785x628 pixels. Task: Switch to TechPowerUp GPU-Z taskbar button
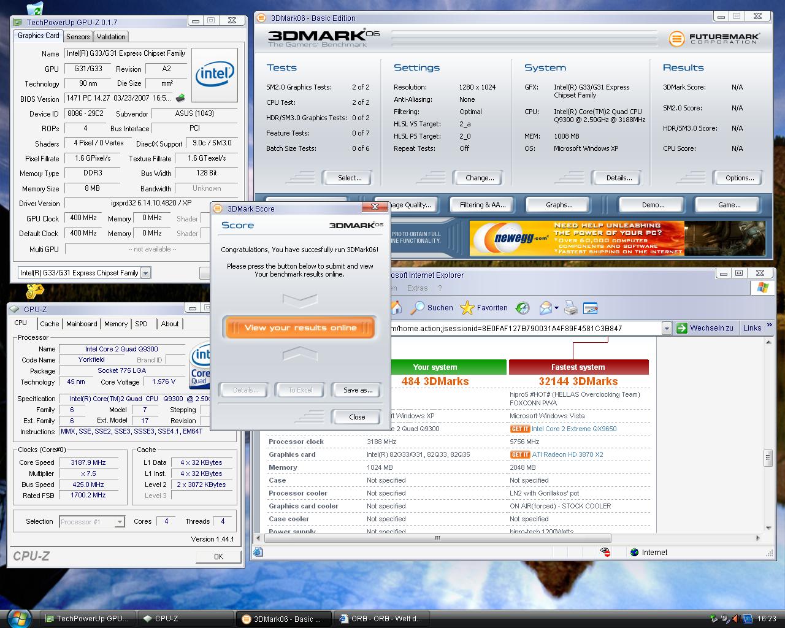tap(87, 619)
